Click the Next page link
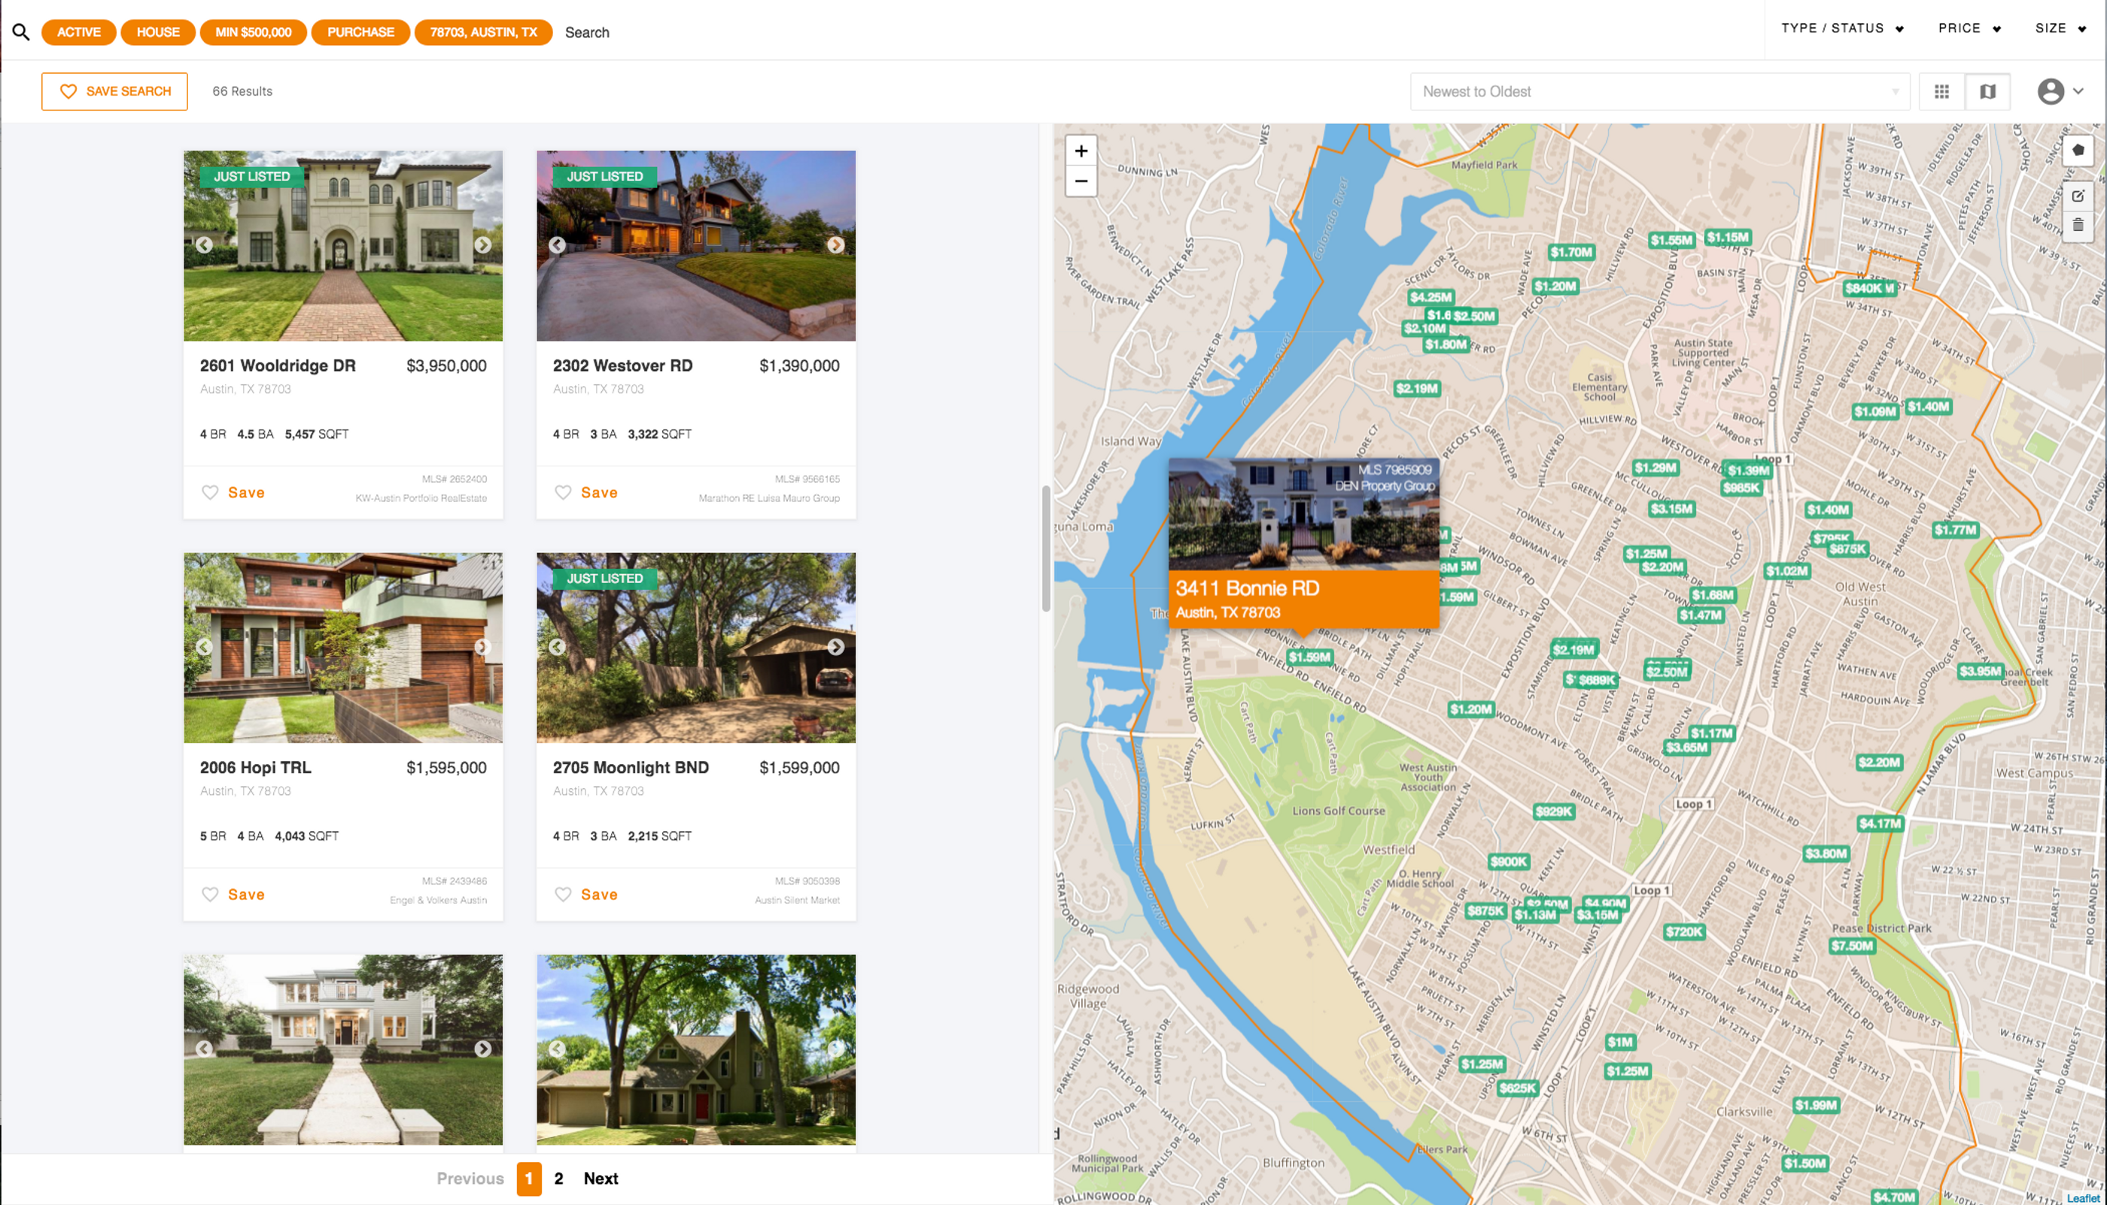This screenshot has width=2107, height=1205. pyautogui.click(x=601, y=1179)
